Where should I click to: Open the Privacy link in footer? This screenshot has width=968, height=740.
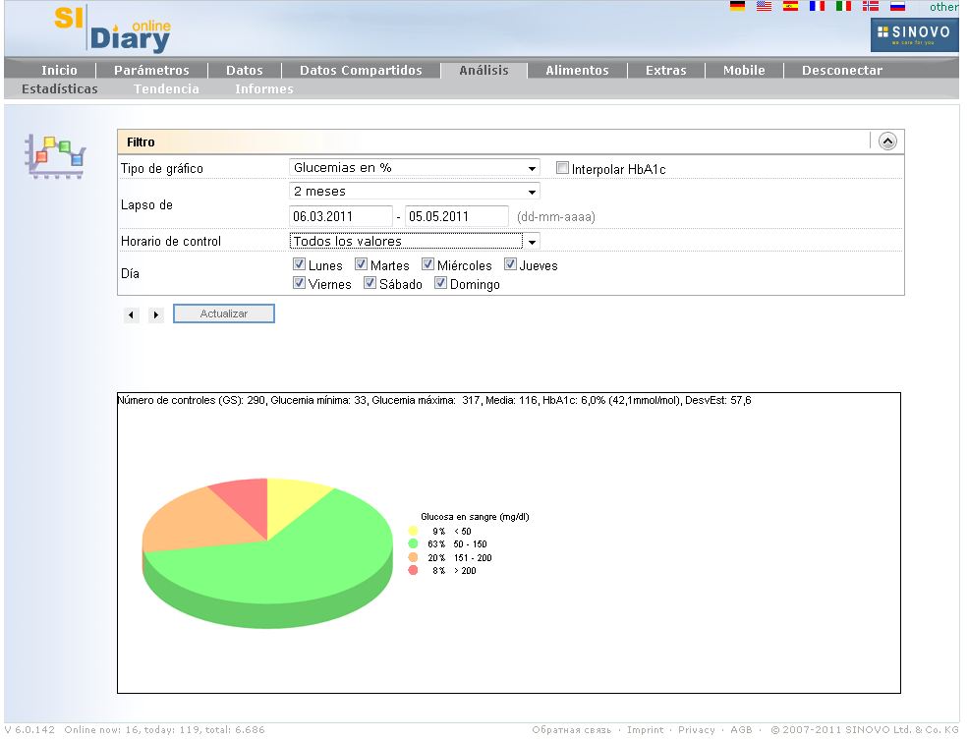pos(696,730)
